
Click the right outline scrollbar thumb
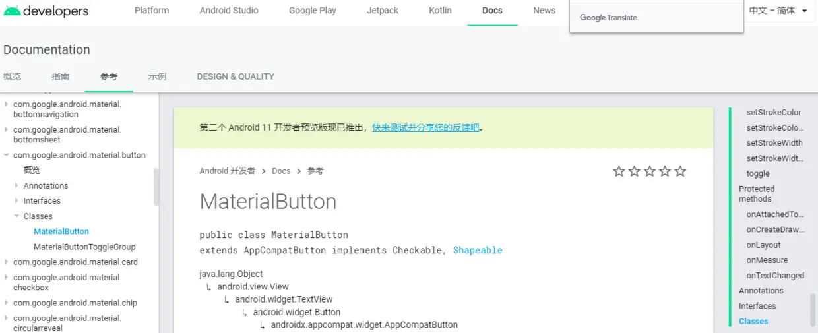813,310
